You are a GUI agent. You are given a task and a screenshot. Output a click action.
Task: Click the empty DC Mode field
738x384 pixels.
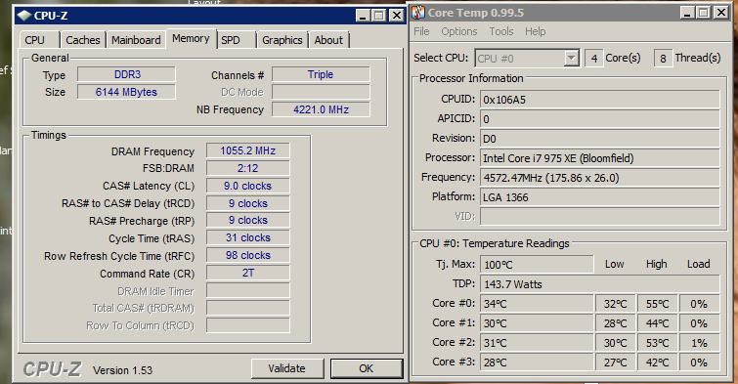coord(321,92)
